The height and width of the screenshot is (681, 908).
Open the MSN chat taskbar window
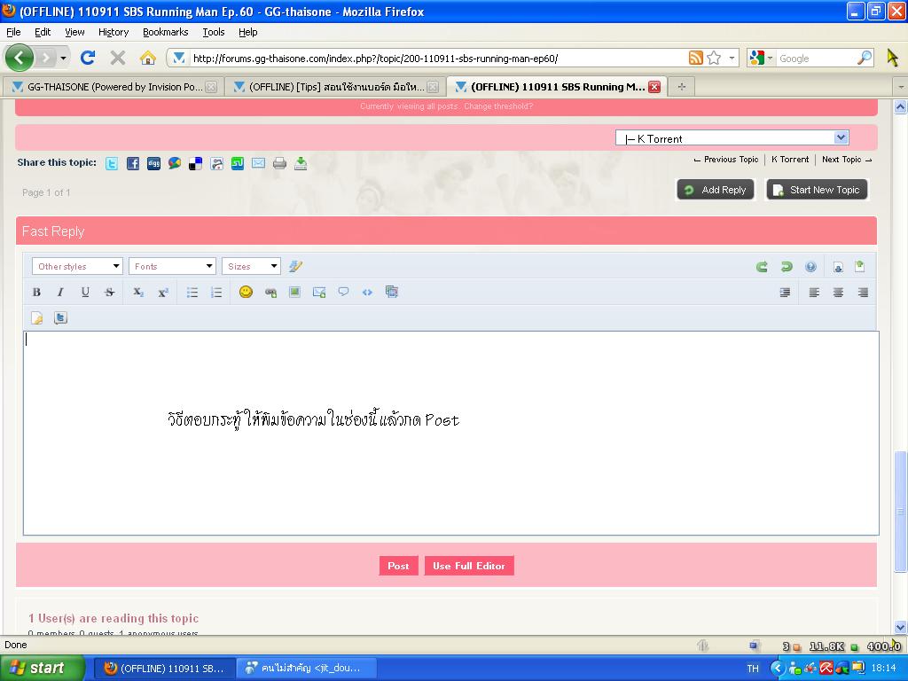307,669
